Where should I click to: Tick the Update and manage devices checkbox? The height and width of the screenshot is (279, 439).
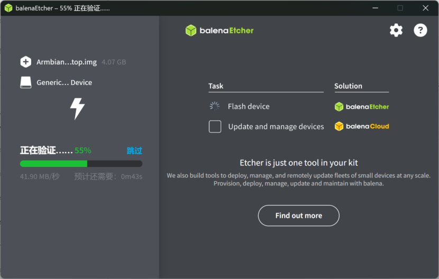(215, 127)
